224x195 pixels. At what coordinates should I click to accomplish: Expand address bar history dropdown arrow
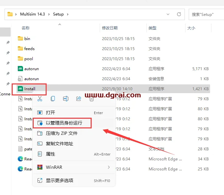click(x=168, y=14)
